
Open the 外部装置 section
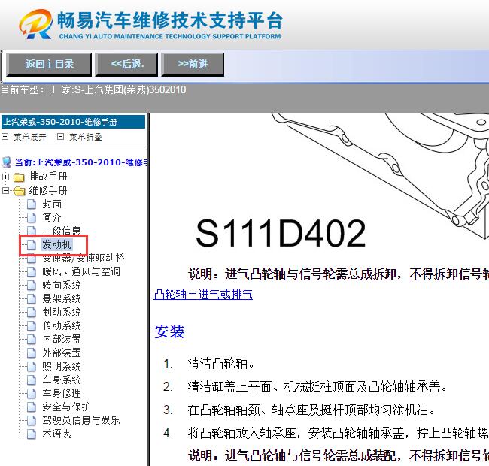click(x=62, y=353)
